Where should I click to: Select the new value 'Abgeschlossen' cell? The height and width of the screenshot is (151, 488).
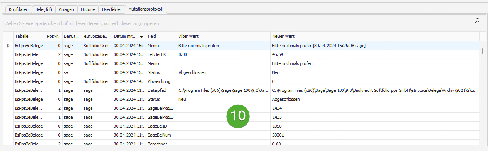[375, 99]
